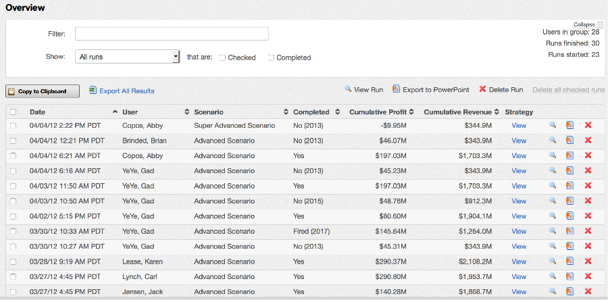Click into the Filter text field
Image resolution: width=608 pixels, height=300 pixels.
(x=172, y=34)
